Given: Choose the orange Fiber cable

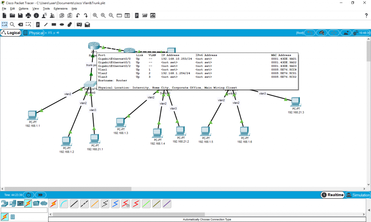Looking at the screenshot, I should pos(95,204).
